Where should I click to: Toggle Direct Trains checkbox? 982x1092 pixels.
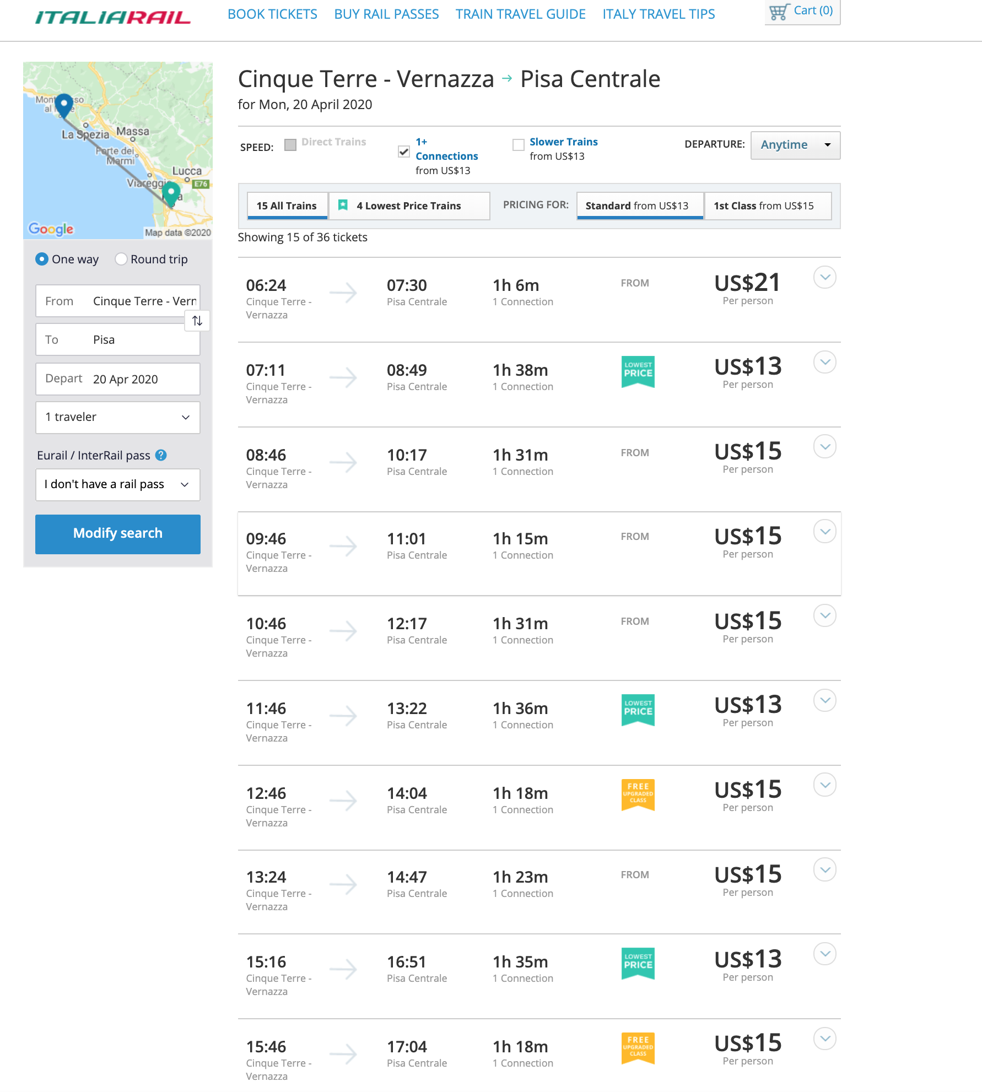tap(290, 144)
